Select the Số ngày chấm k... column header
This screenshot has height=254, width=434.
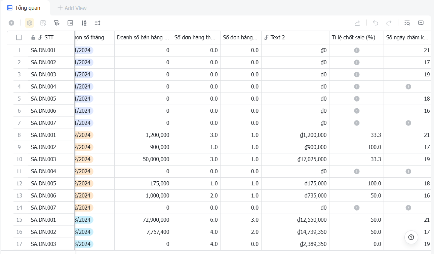[x=407, y=37]
